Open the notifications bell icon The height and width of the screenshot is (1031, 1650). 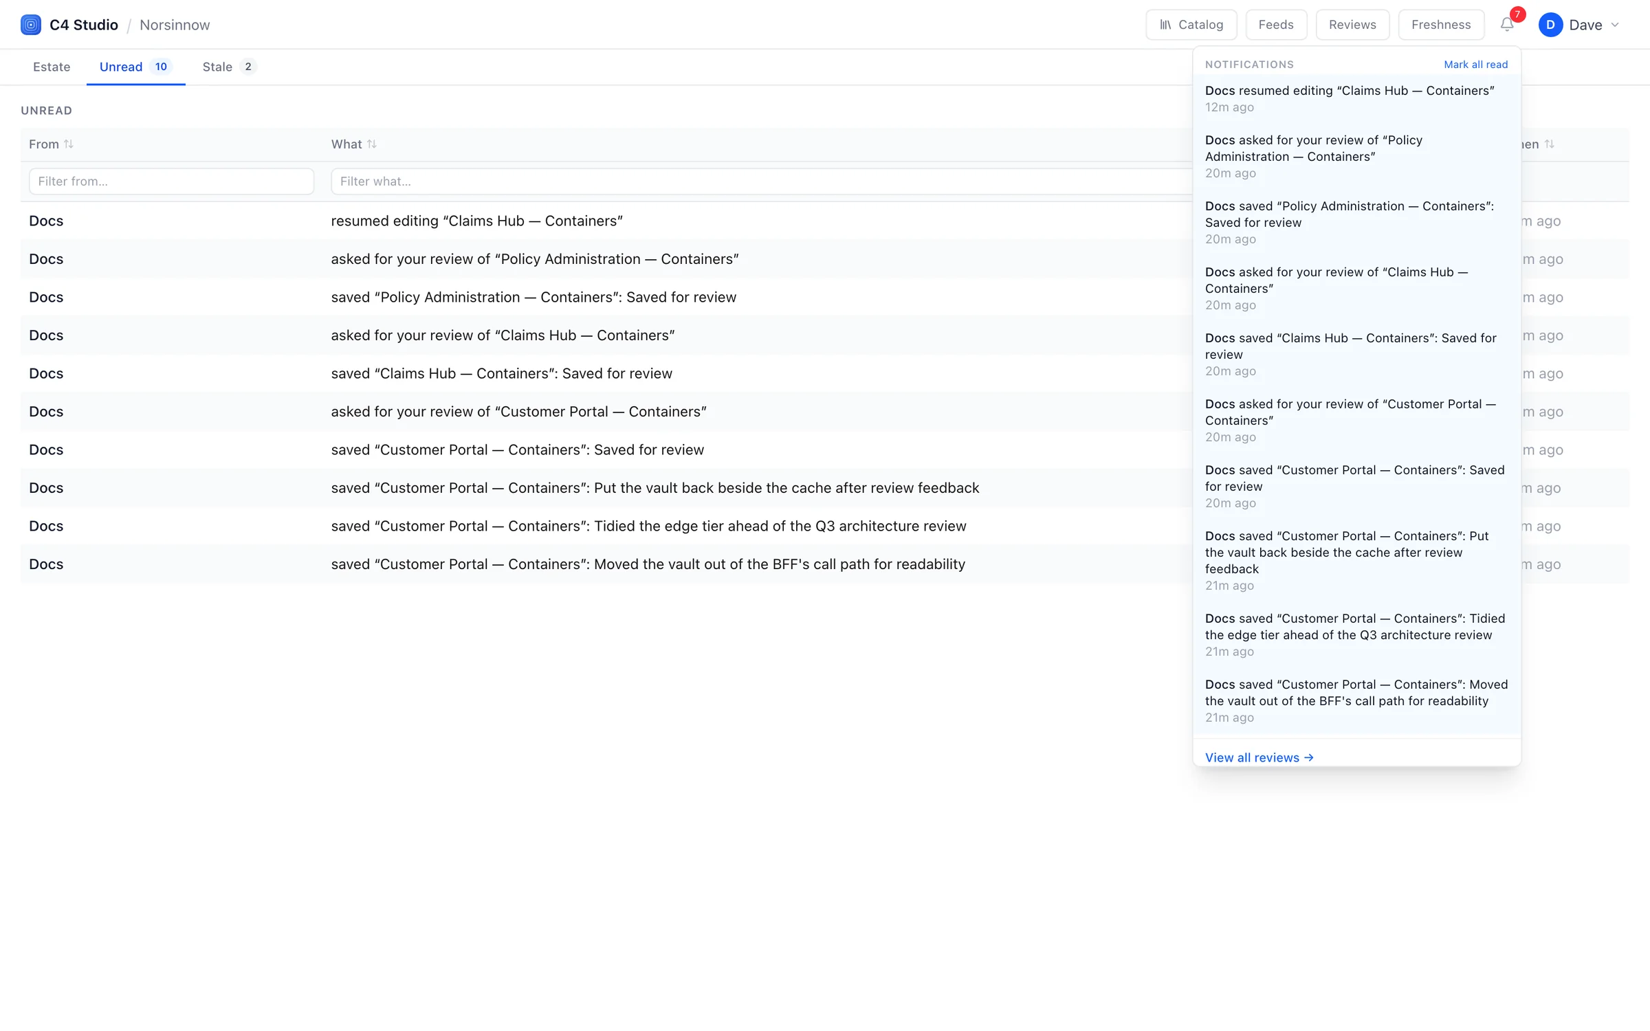[x=1507, y=25]
